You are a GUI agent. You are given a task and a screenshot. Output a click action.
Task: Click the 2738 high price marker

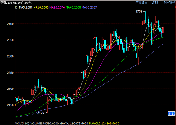tap(139, 12)
